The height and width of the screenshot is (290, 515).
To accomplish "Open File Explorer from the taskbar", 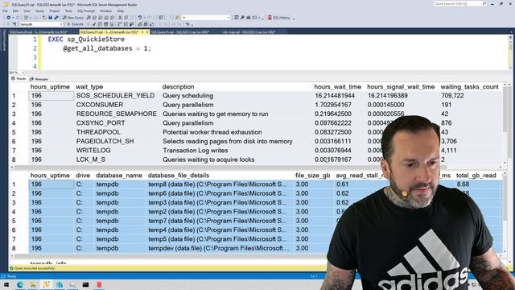I will click(x=33, y=284).
